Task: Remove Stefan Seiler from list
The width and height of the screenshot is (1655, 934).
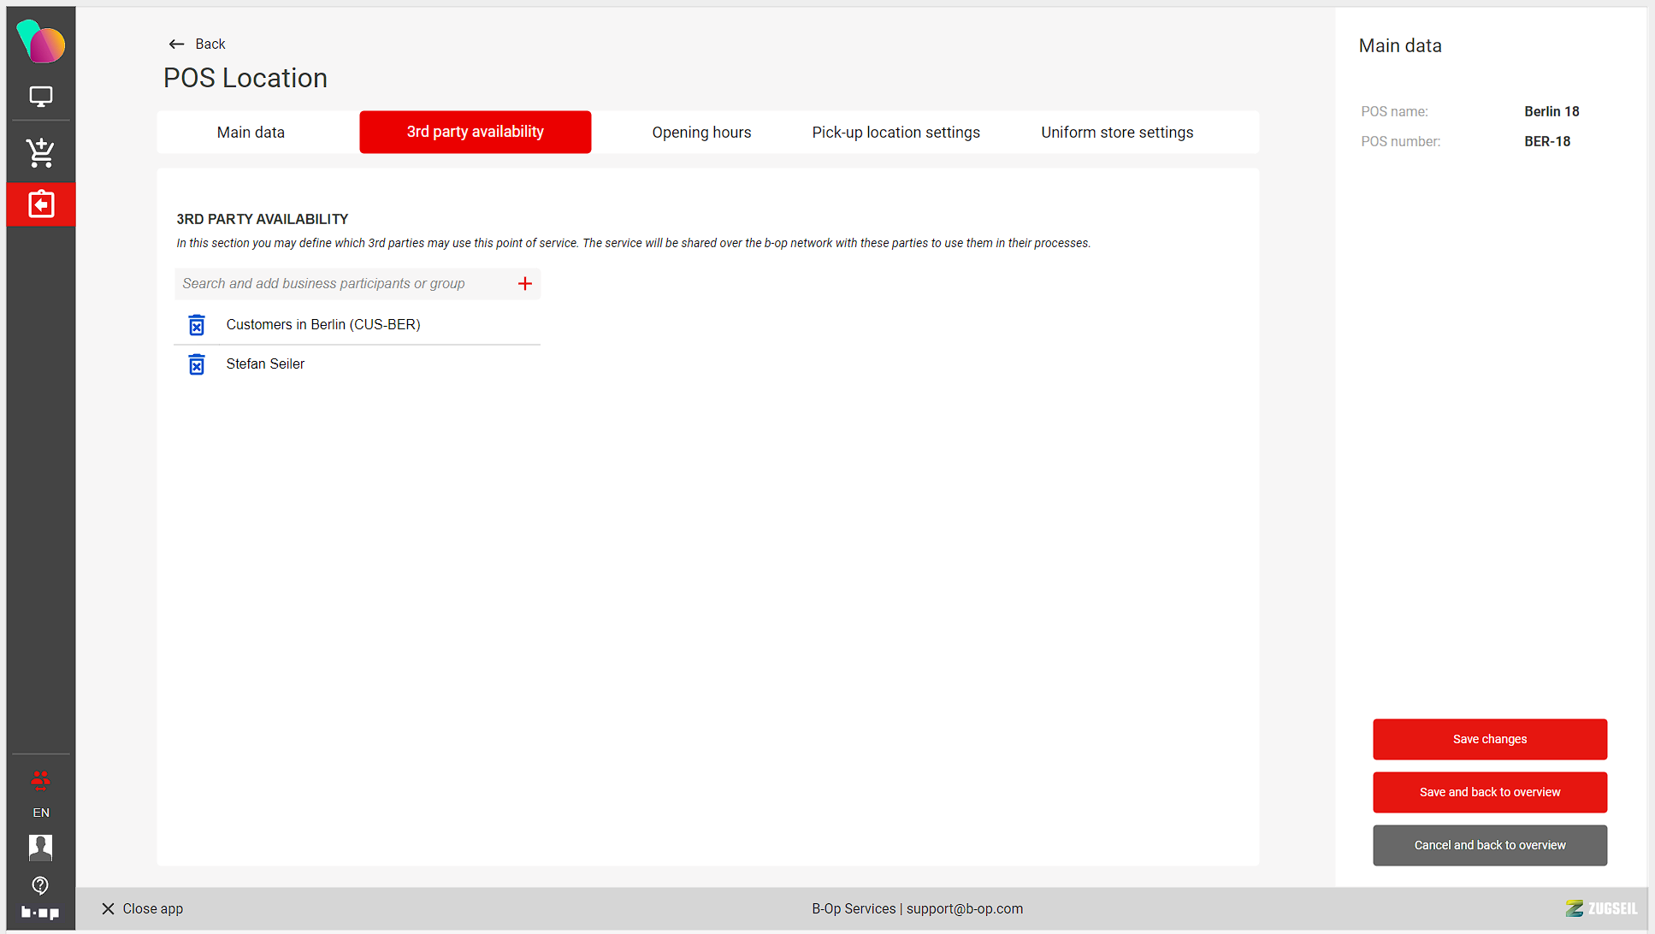Action: tap(197, 364)
